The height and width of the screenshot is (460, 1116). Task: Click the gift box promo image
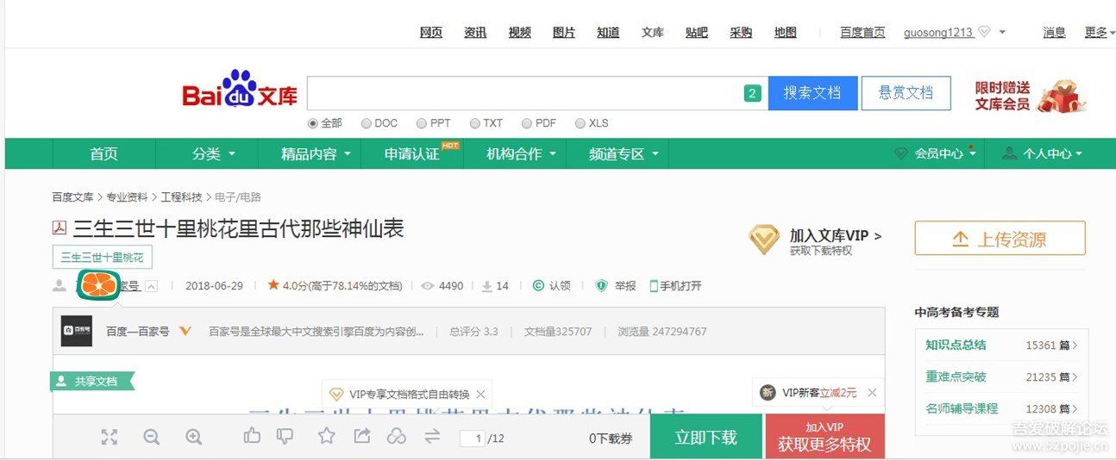point(1062,96)
